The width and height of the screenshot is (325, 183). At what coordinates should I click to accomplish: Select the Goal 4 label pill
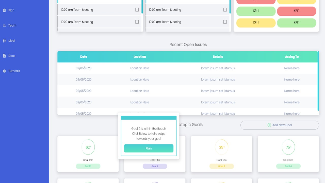click(288, 166)
